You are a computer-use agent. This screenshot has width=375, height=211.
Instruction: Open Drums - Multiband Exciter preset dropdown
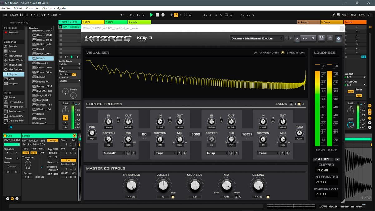pyautogui.click(x=257, y=38)
